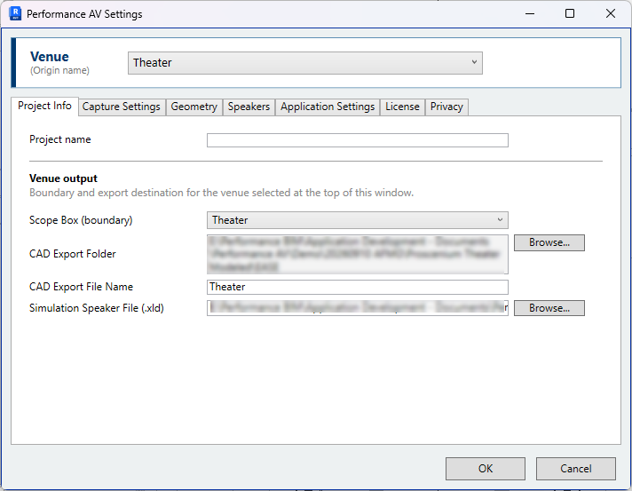Click the 'Scope Box (boundary)' label
Viewport: 632px width, 491px height.
pos(81,220)
